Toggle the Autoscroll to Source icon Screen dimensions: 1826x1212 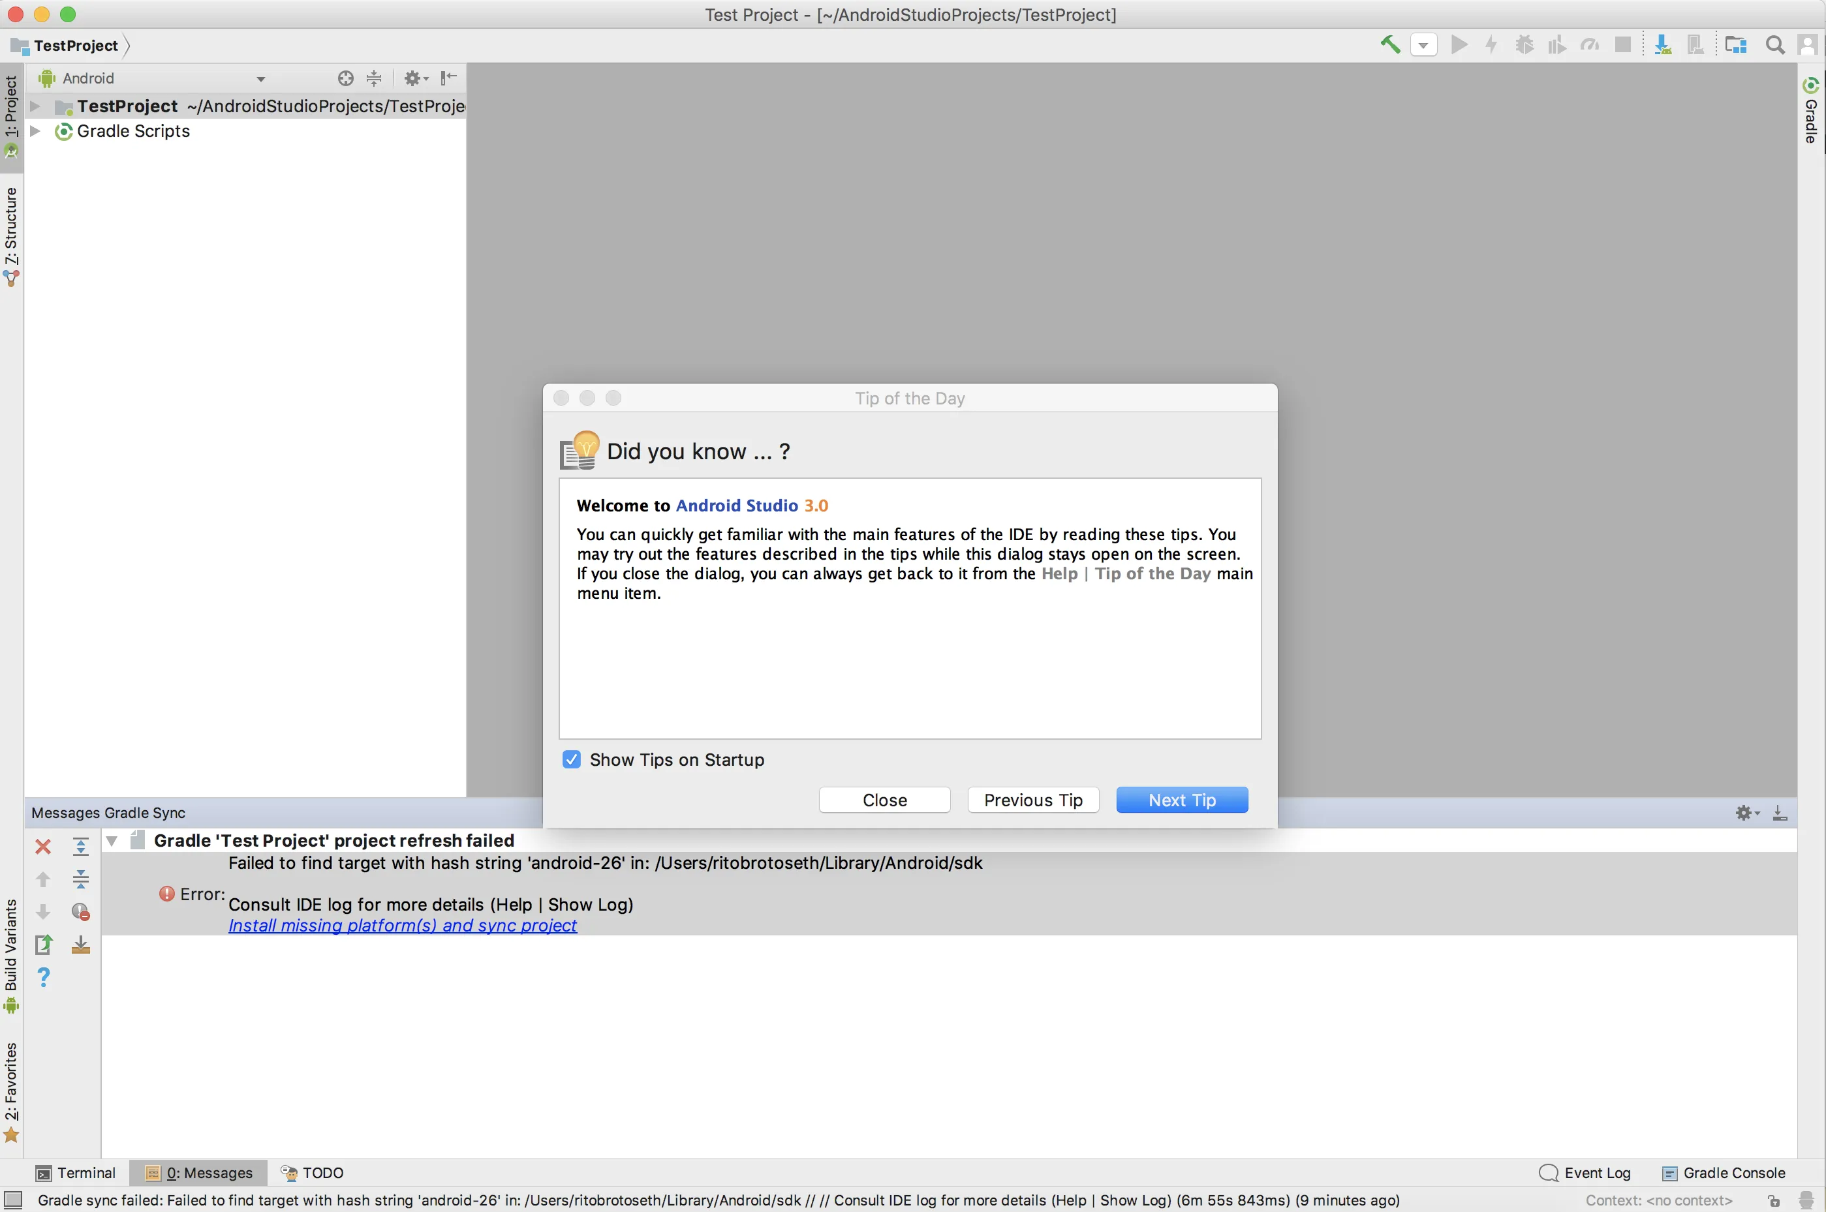(80, 945)
